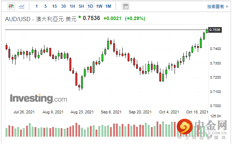Screen dimensions: 232x144
Task: Switch to the area line chart icon
Action: click(x=22, y=6)
